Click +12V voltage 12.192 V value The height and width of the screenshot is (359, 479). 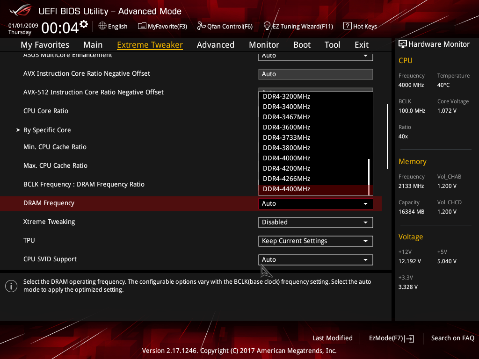[x=410, y=261]
